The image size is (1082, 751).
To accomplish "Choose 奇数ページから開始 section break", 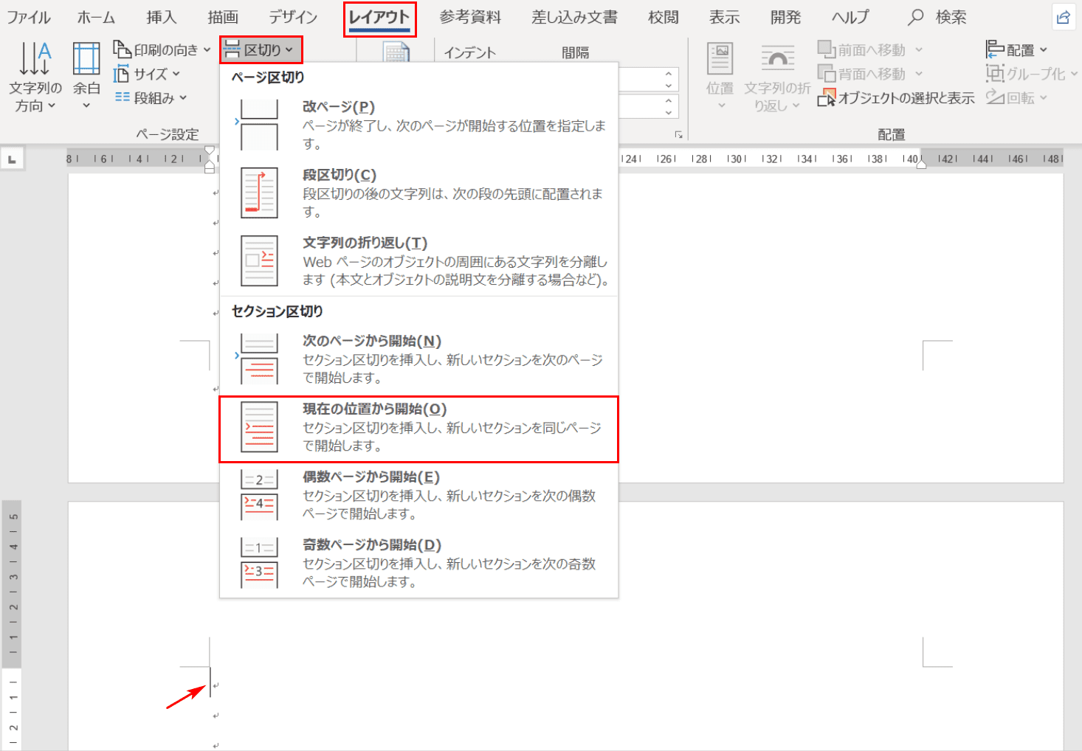I will (x=419, y=562).
